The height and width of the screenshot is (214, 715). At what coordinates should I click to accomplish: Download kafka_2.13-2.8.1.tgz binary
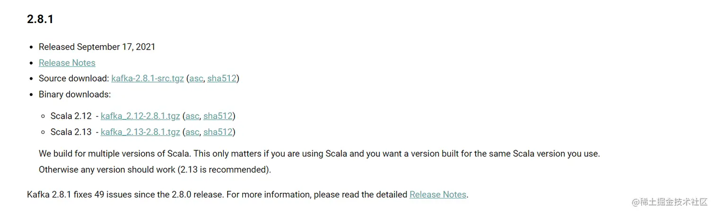140,132
